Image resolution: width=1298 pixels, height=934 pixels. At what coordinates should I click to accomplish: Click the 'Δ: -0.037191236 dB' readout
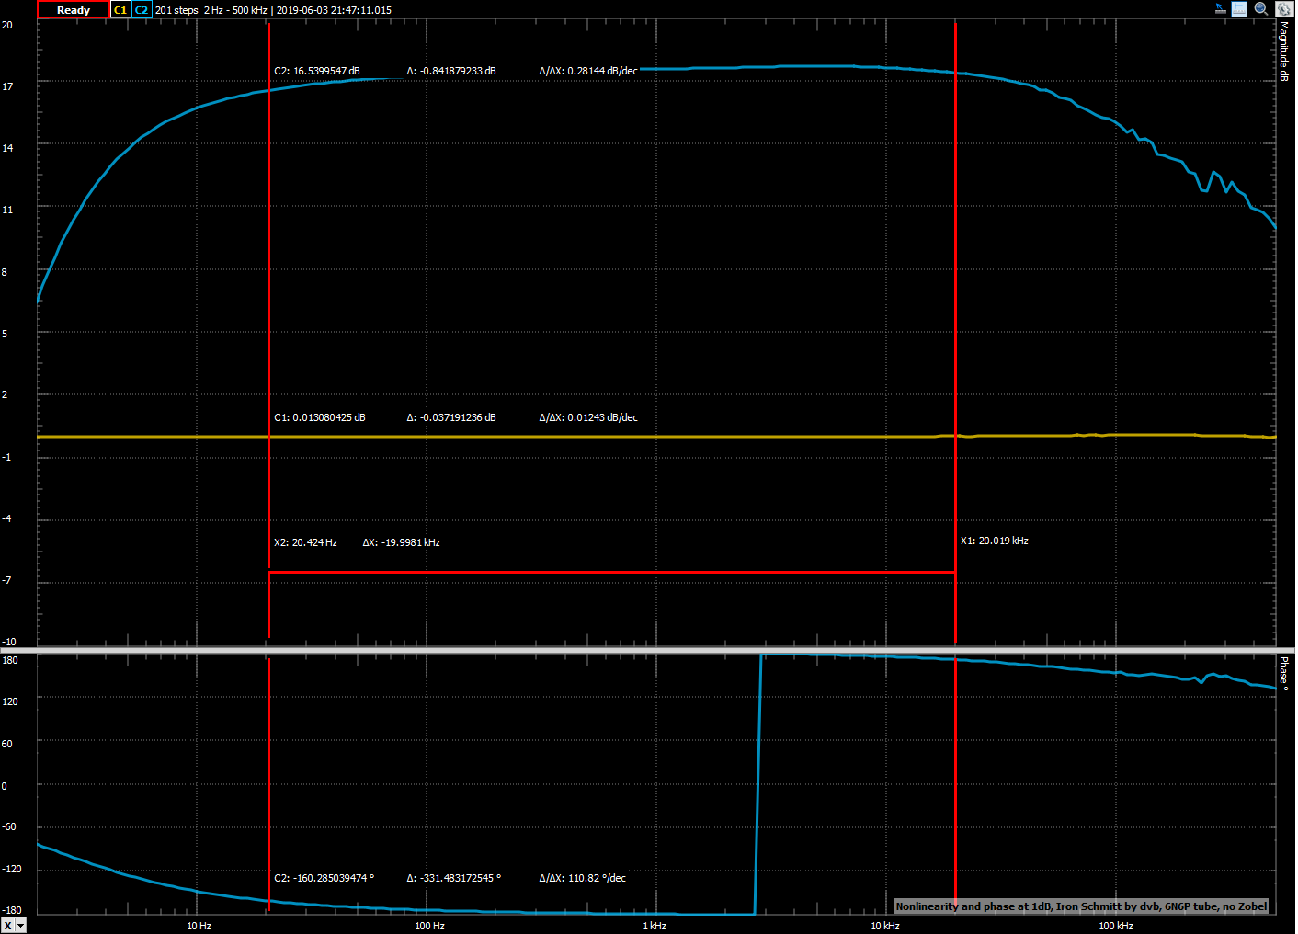coord(451,417)
